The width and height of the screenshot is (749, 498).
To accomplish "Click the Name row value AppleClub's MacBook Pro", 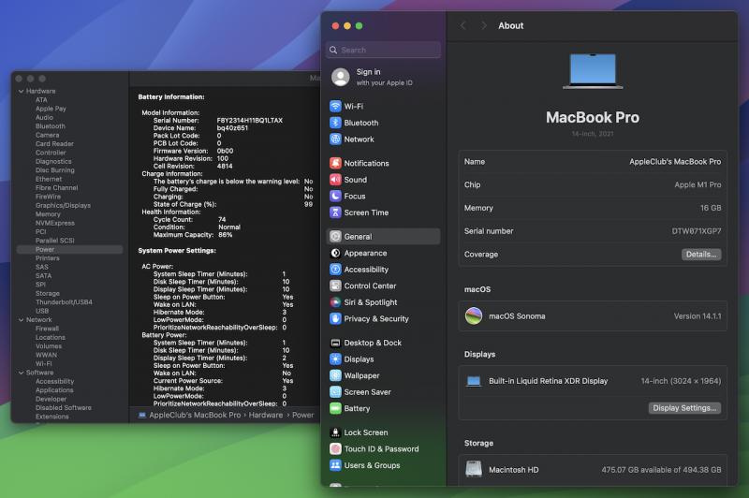I will pyautogui.click(x=675, y=161).
